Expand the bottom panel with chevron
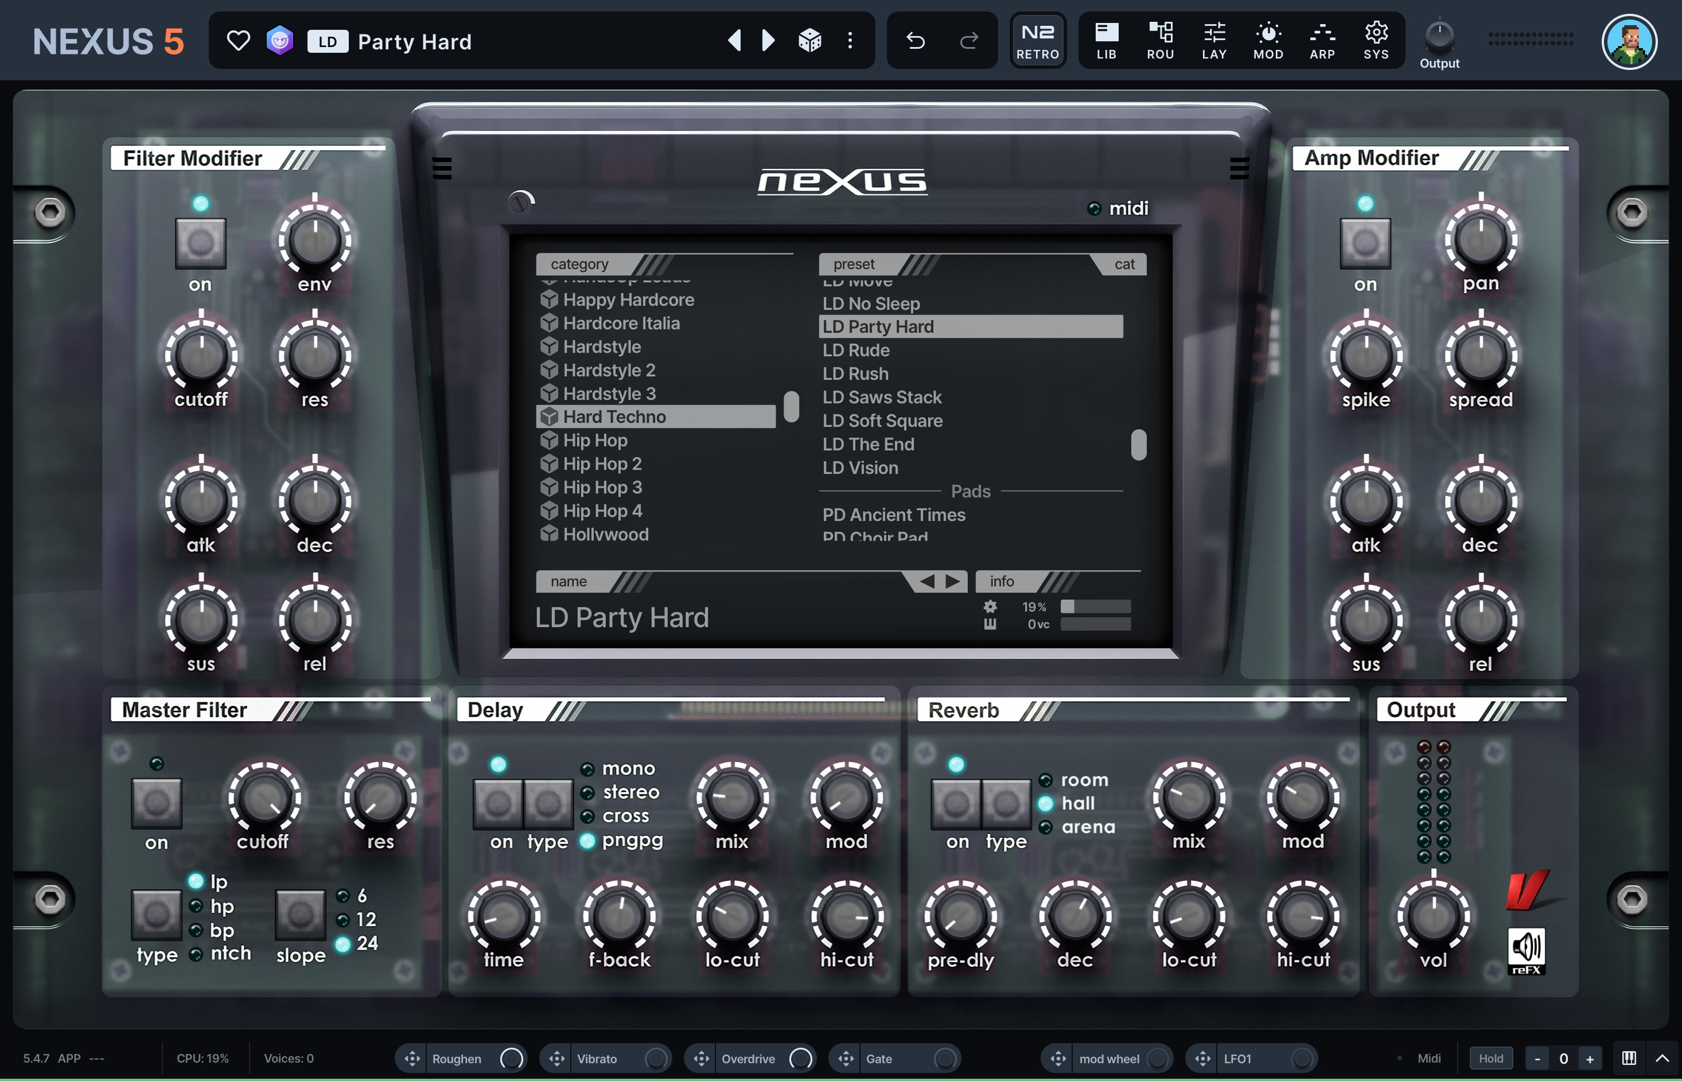 (x=1662, y=1058)
